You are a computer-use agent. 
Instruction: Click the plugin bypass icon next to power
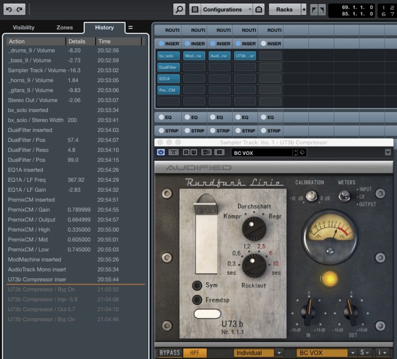(173, 152)
